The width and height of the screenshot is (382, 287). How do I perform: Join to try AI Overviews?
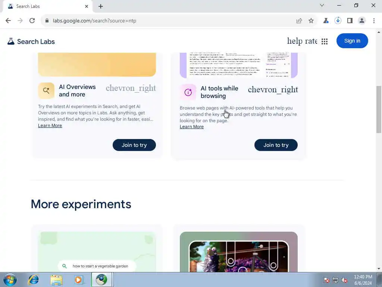coord(134,145)
